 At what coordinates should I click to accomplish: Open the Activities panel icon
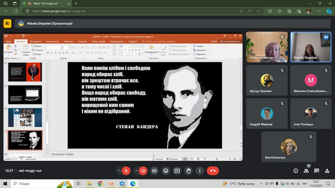pyautogui.click(x=327, y=171)
